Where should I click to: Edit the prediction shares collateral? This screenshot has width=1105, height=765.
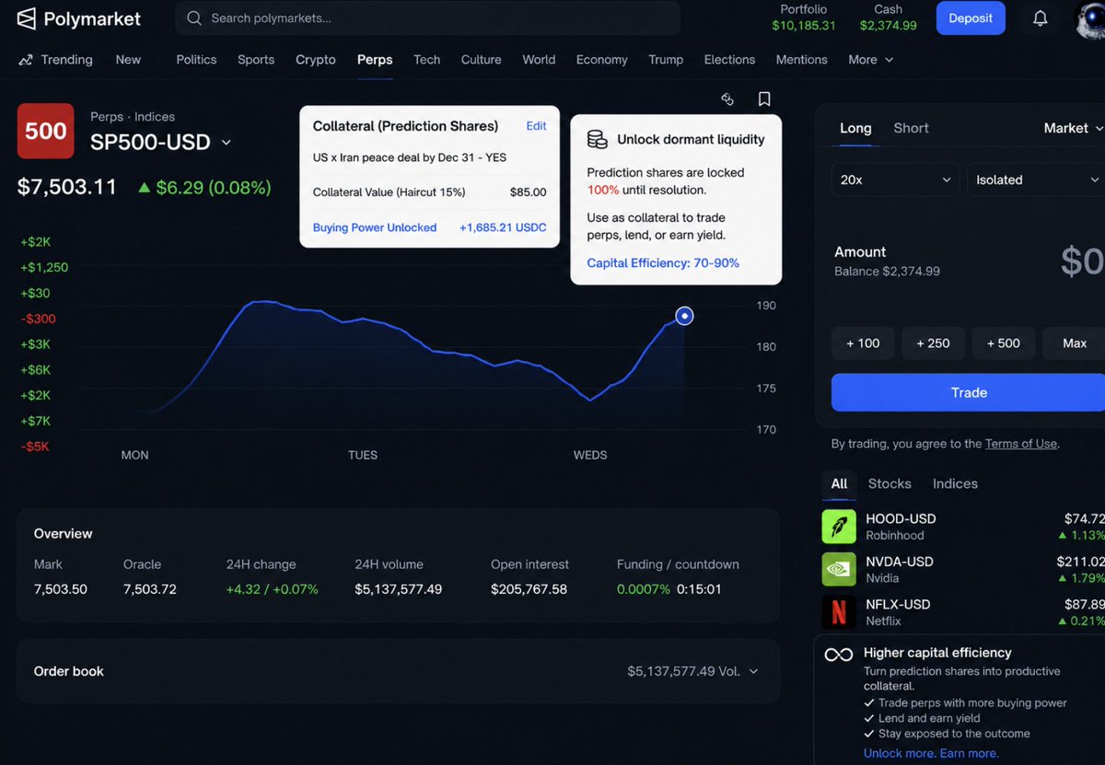pyautogui.click(x=536, y=126)
